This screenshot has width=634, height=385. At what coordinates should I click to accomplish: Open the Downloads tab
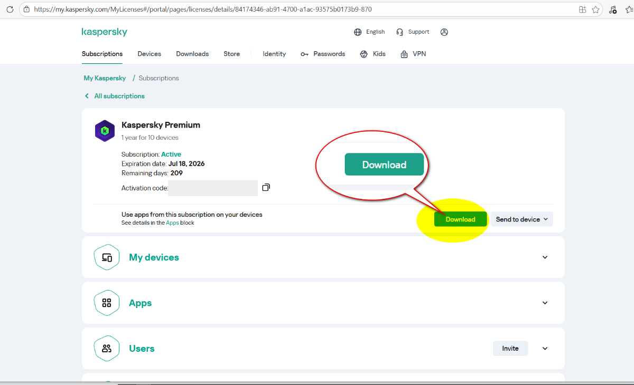(192, 54)
